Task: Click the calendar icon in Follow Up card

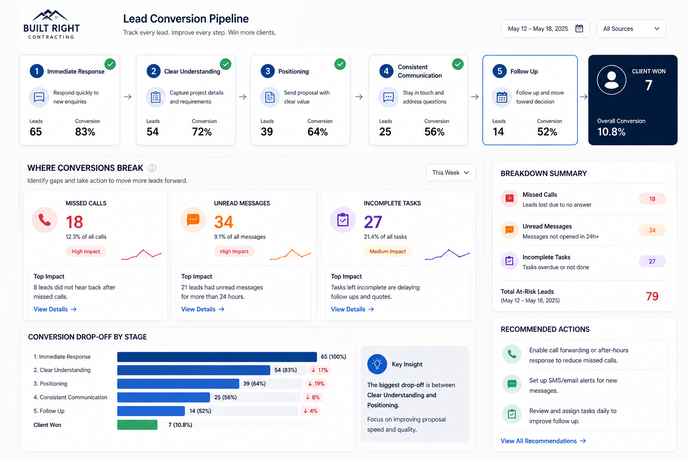Action: (x=501, y=97)
